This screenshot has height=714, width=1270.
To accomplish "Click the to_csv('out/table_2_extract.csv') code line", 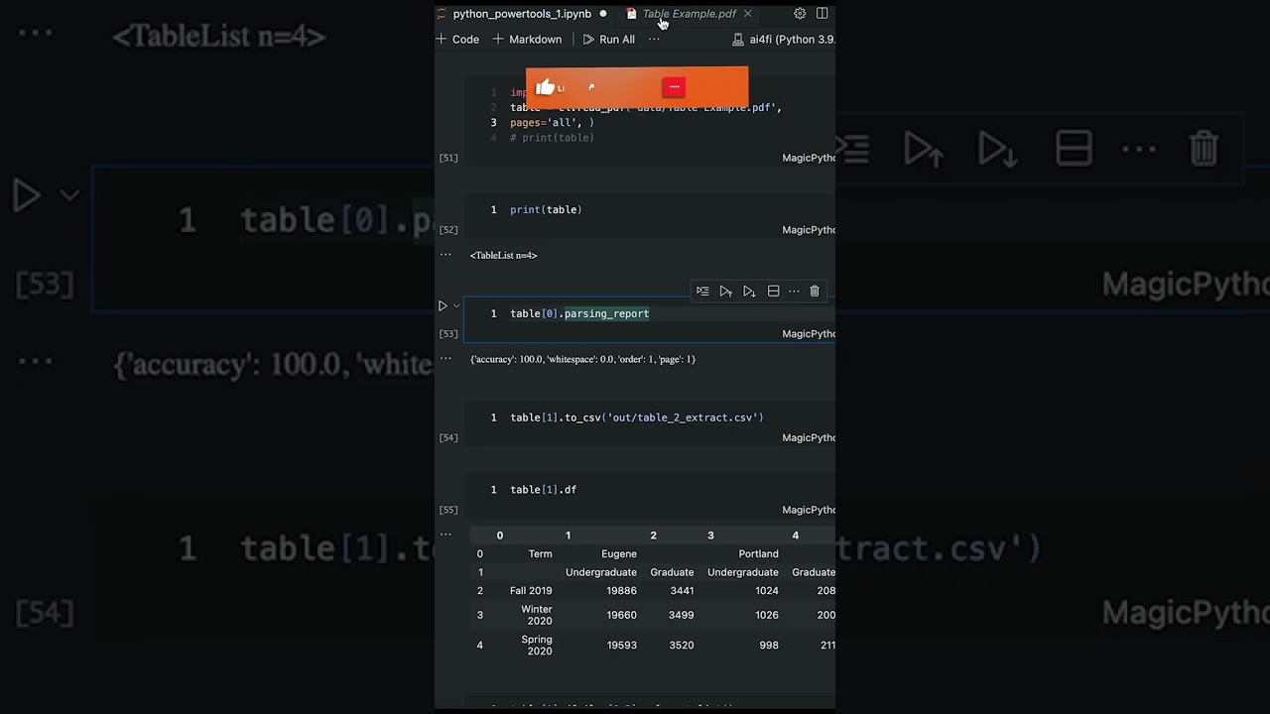I will [637, 417].
